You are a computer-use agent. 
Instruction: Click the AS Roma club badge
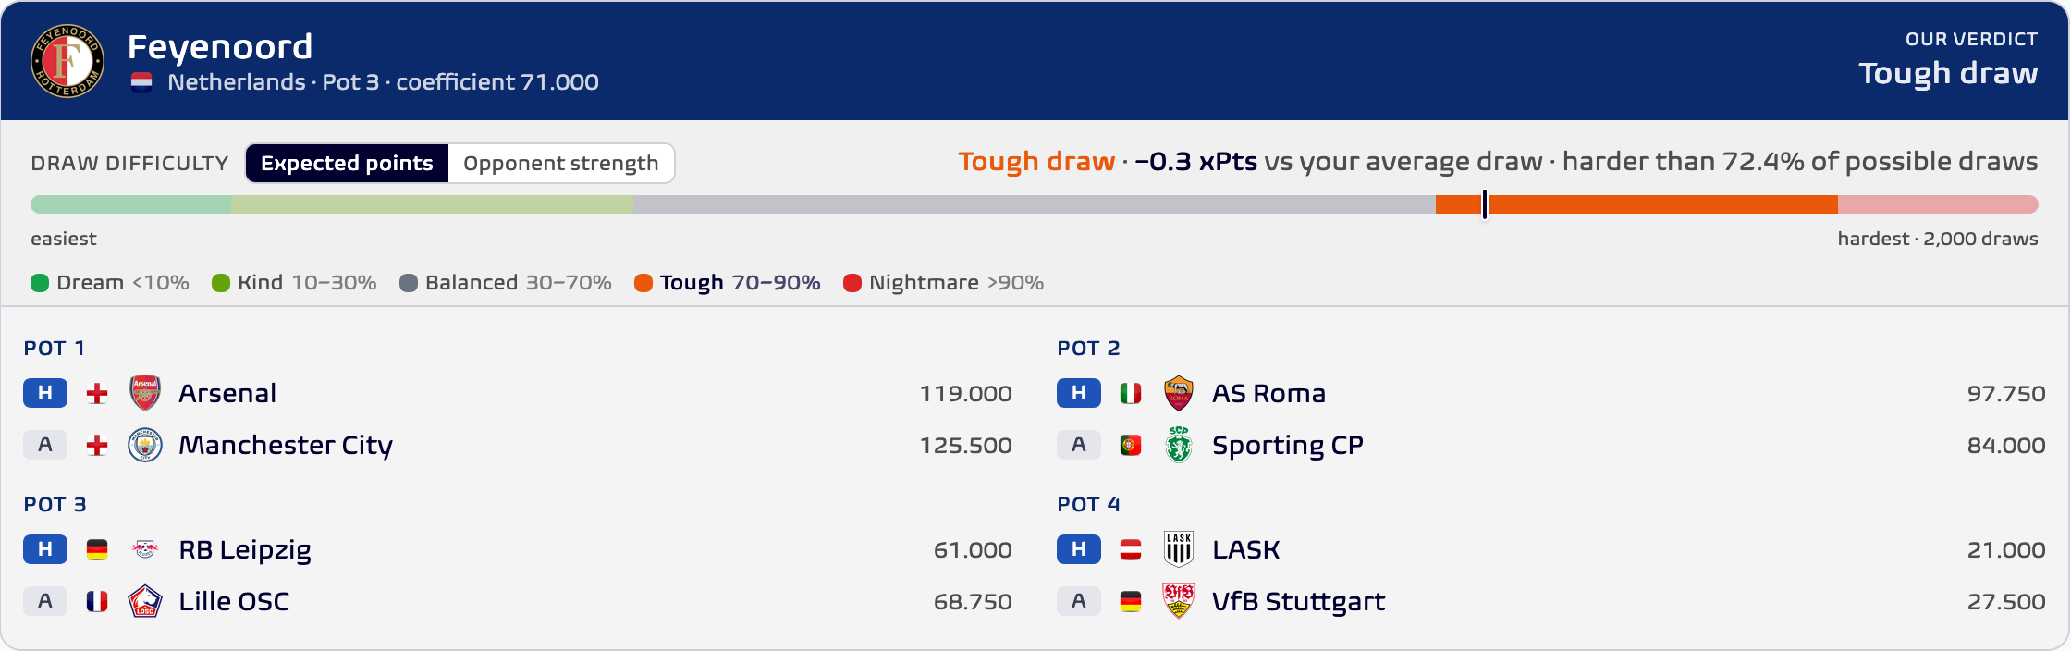pyautogui.click(x=1179, y=393)
